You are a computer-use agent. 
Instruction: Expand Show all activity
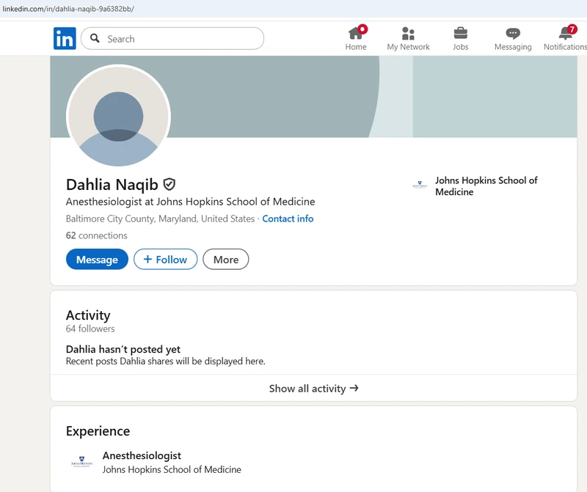313,389
